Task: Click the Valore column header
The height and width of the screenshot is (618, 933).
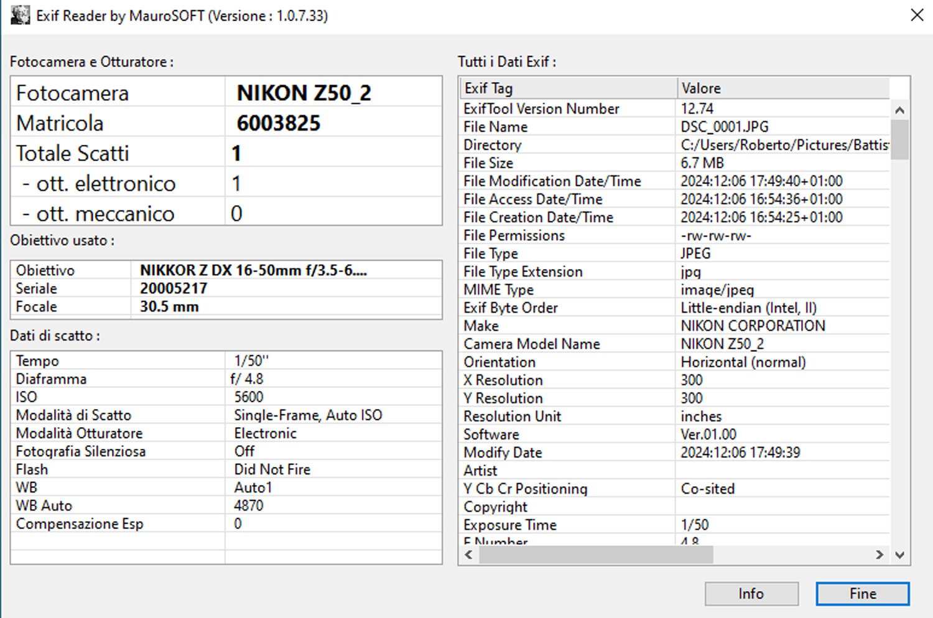Action: click(x=783, y=88)
